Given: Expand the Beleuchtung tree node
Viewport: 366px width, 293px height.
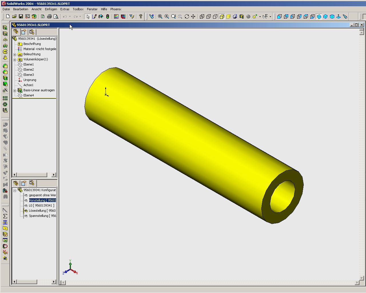Looking at the screenshot, I should tap(15, 54).
